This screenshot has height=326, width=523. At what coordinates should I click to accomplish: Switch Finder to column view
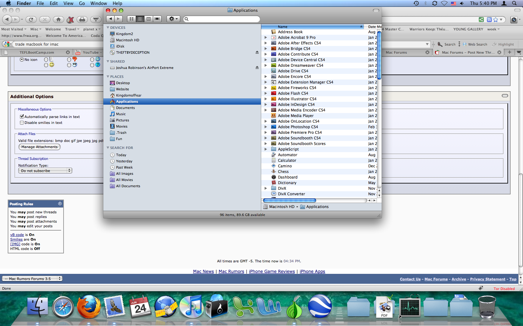(x=148, y=19)
